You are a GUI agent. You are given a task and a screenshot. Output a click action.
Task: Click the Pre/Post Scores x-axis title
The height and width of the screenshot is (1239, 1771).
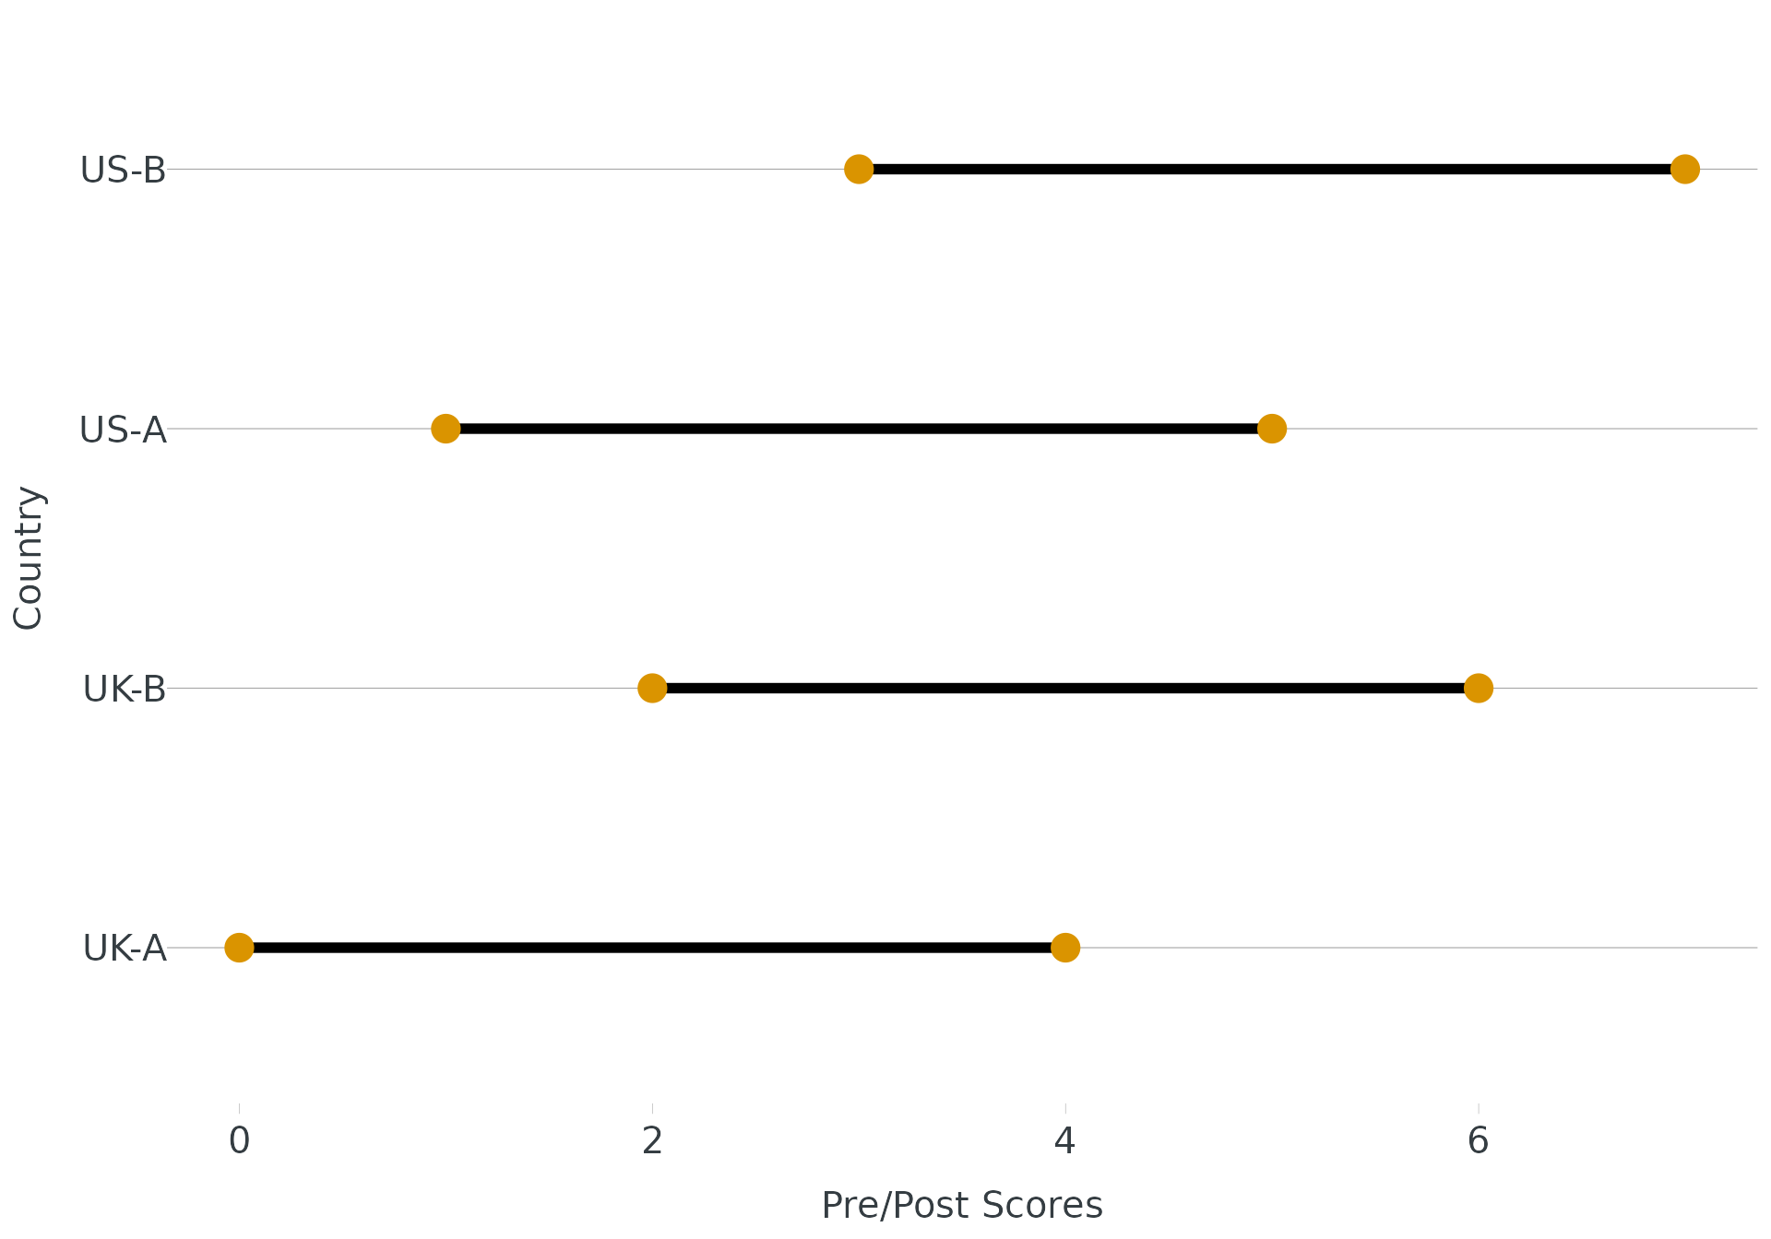[x=962, y=1206]
